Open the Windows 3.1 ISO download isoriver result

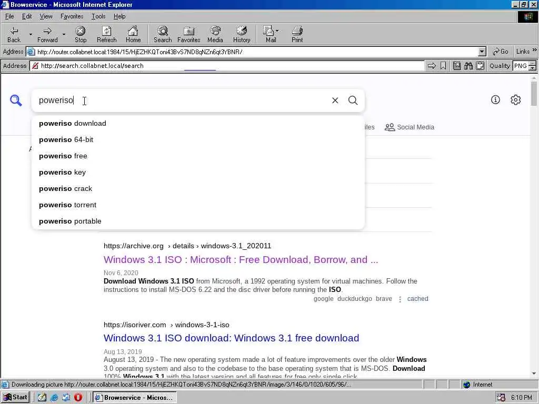[231, 338]
